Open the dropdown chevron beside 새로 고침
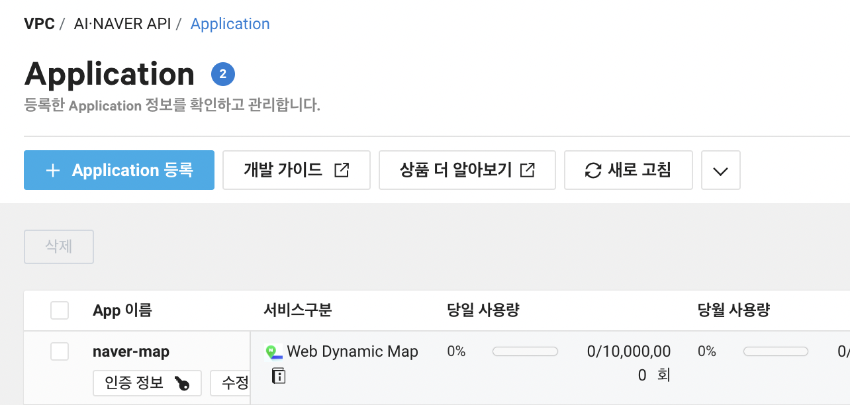This screenshot has width=850, height=405. [721, 170]
